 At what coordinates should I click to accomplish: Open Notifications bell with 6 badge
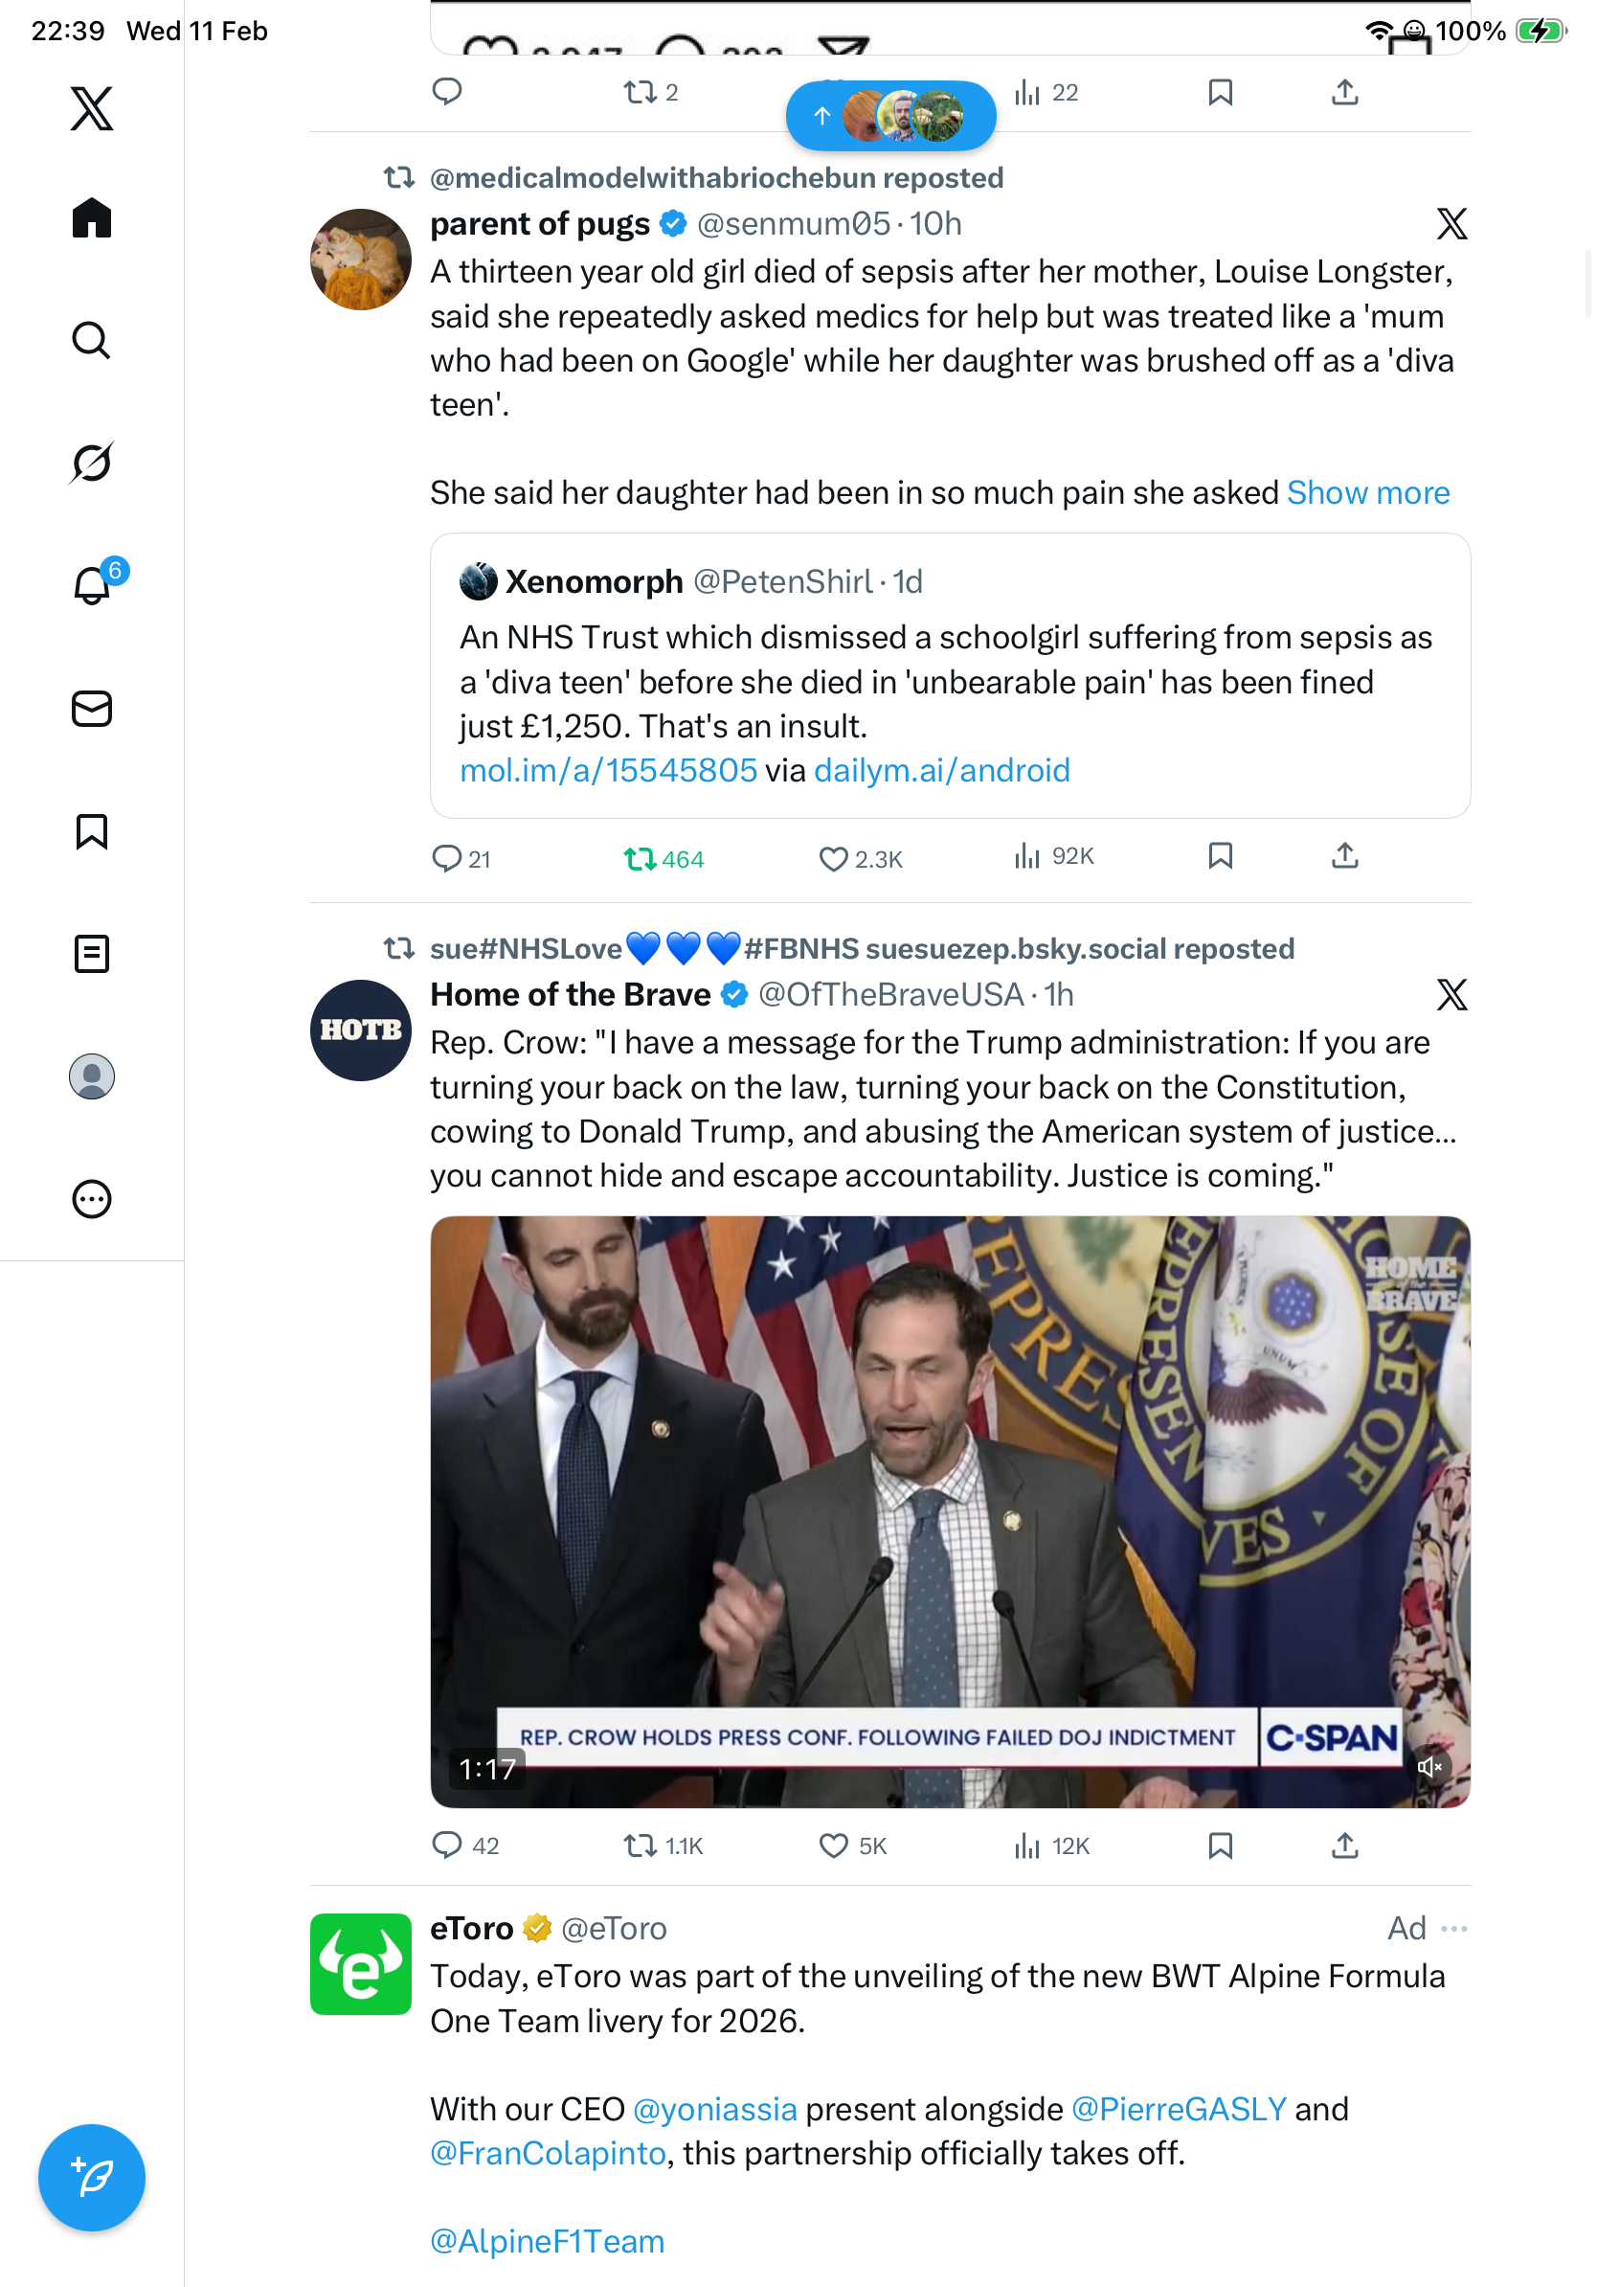(92, 585)
